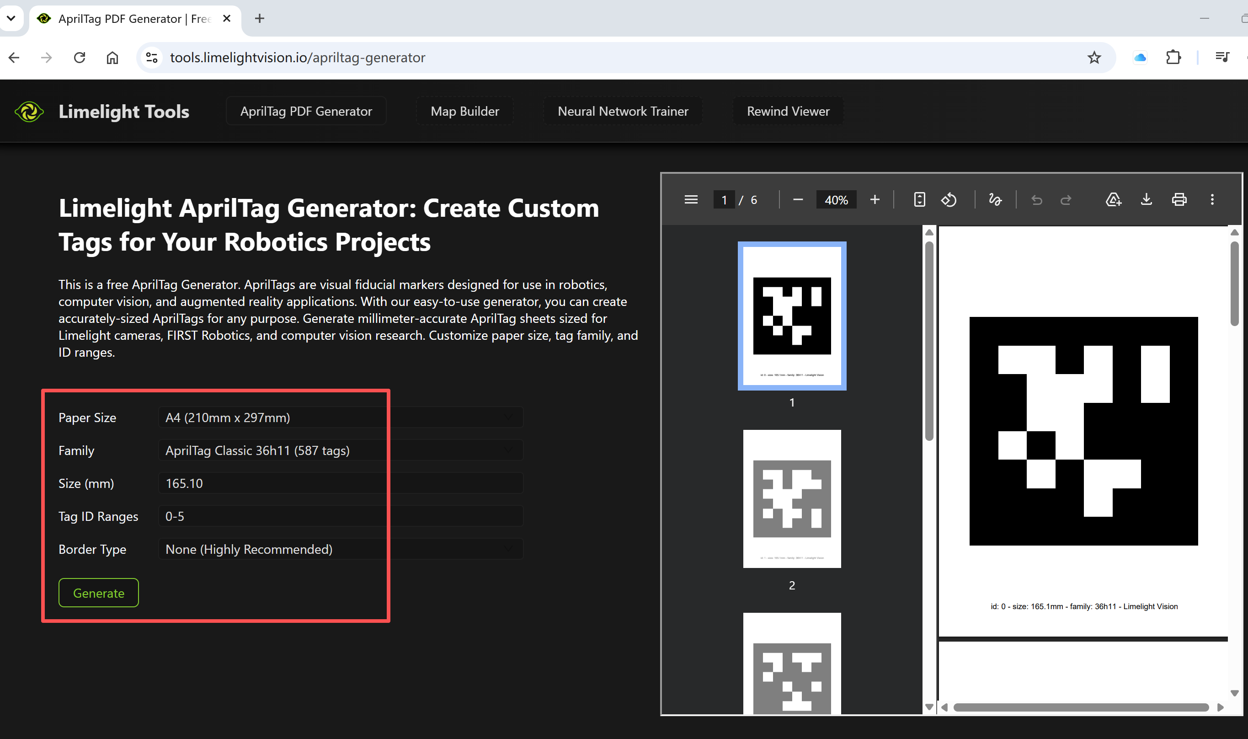Click the PDF page scroll down arrow
Image resolution: width=1248 pixels, height=739 pixels.
point(1234,693)
